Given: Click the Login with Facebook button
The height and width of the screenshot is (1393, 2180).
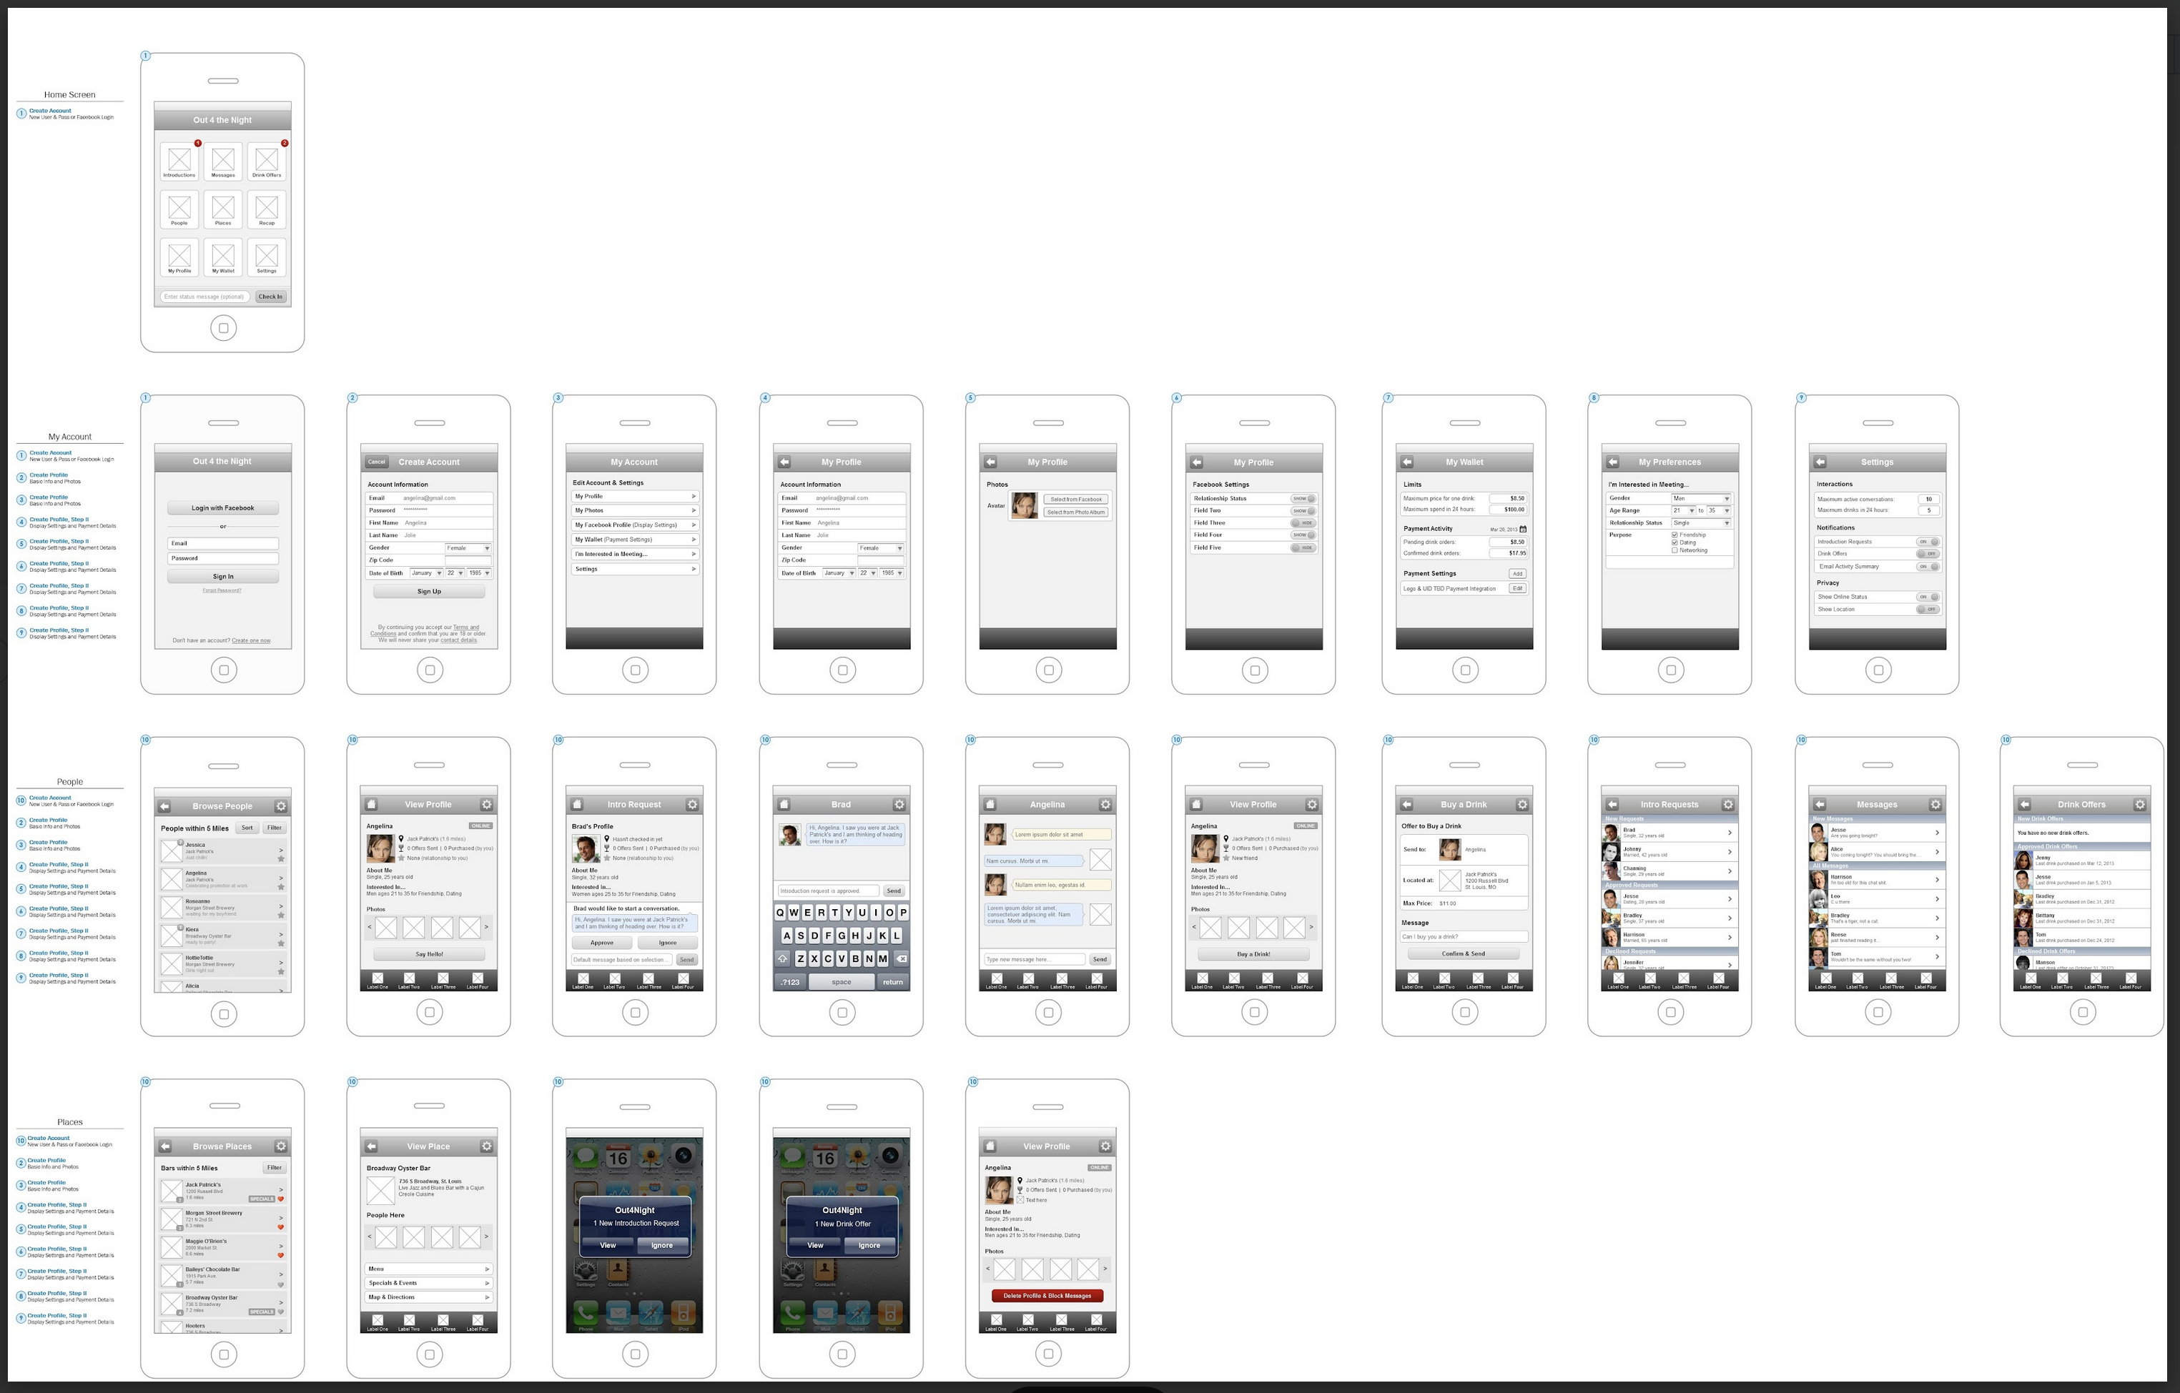Looking at the screenshot, I should pos(222,507).
